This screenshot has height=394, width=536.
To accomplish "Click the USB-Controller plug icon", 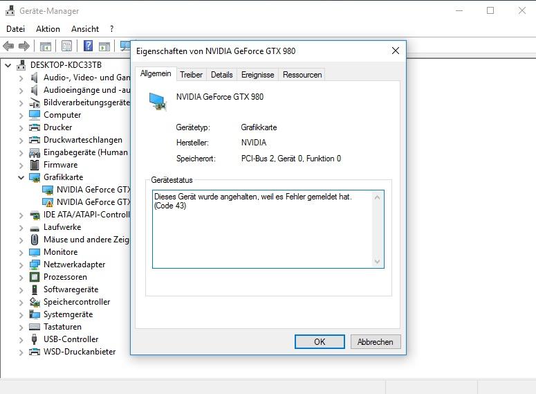I will tap(34, 339).
